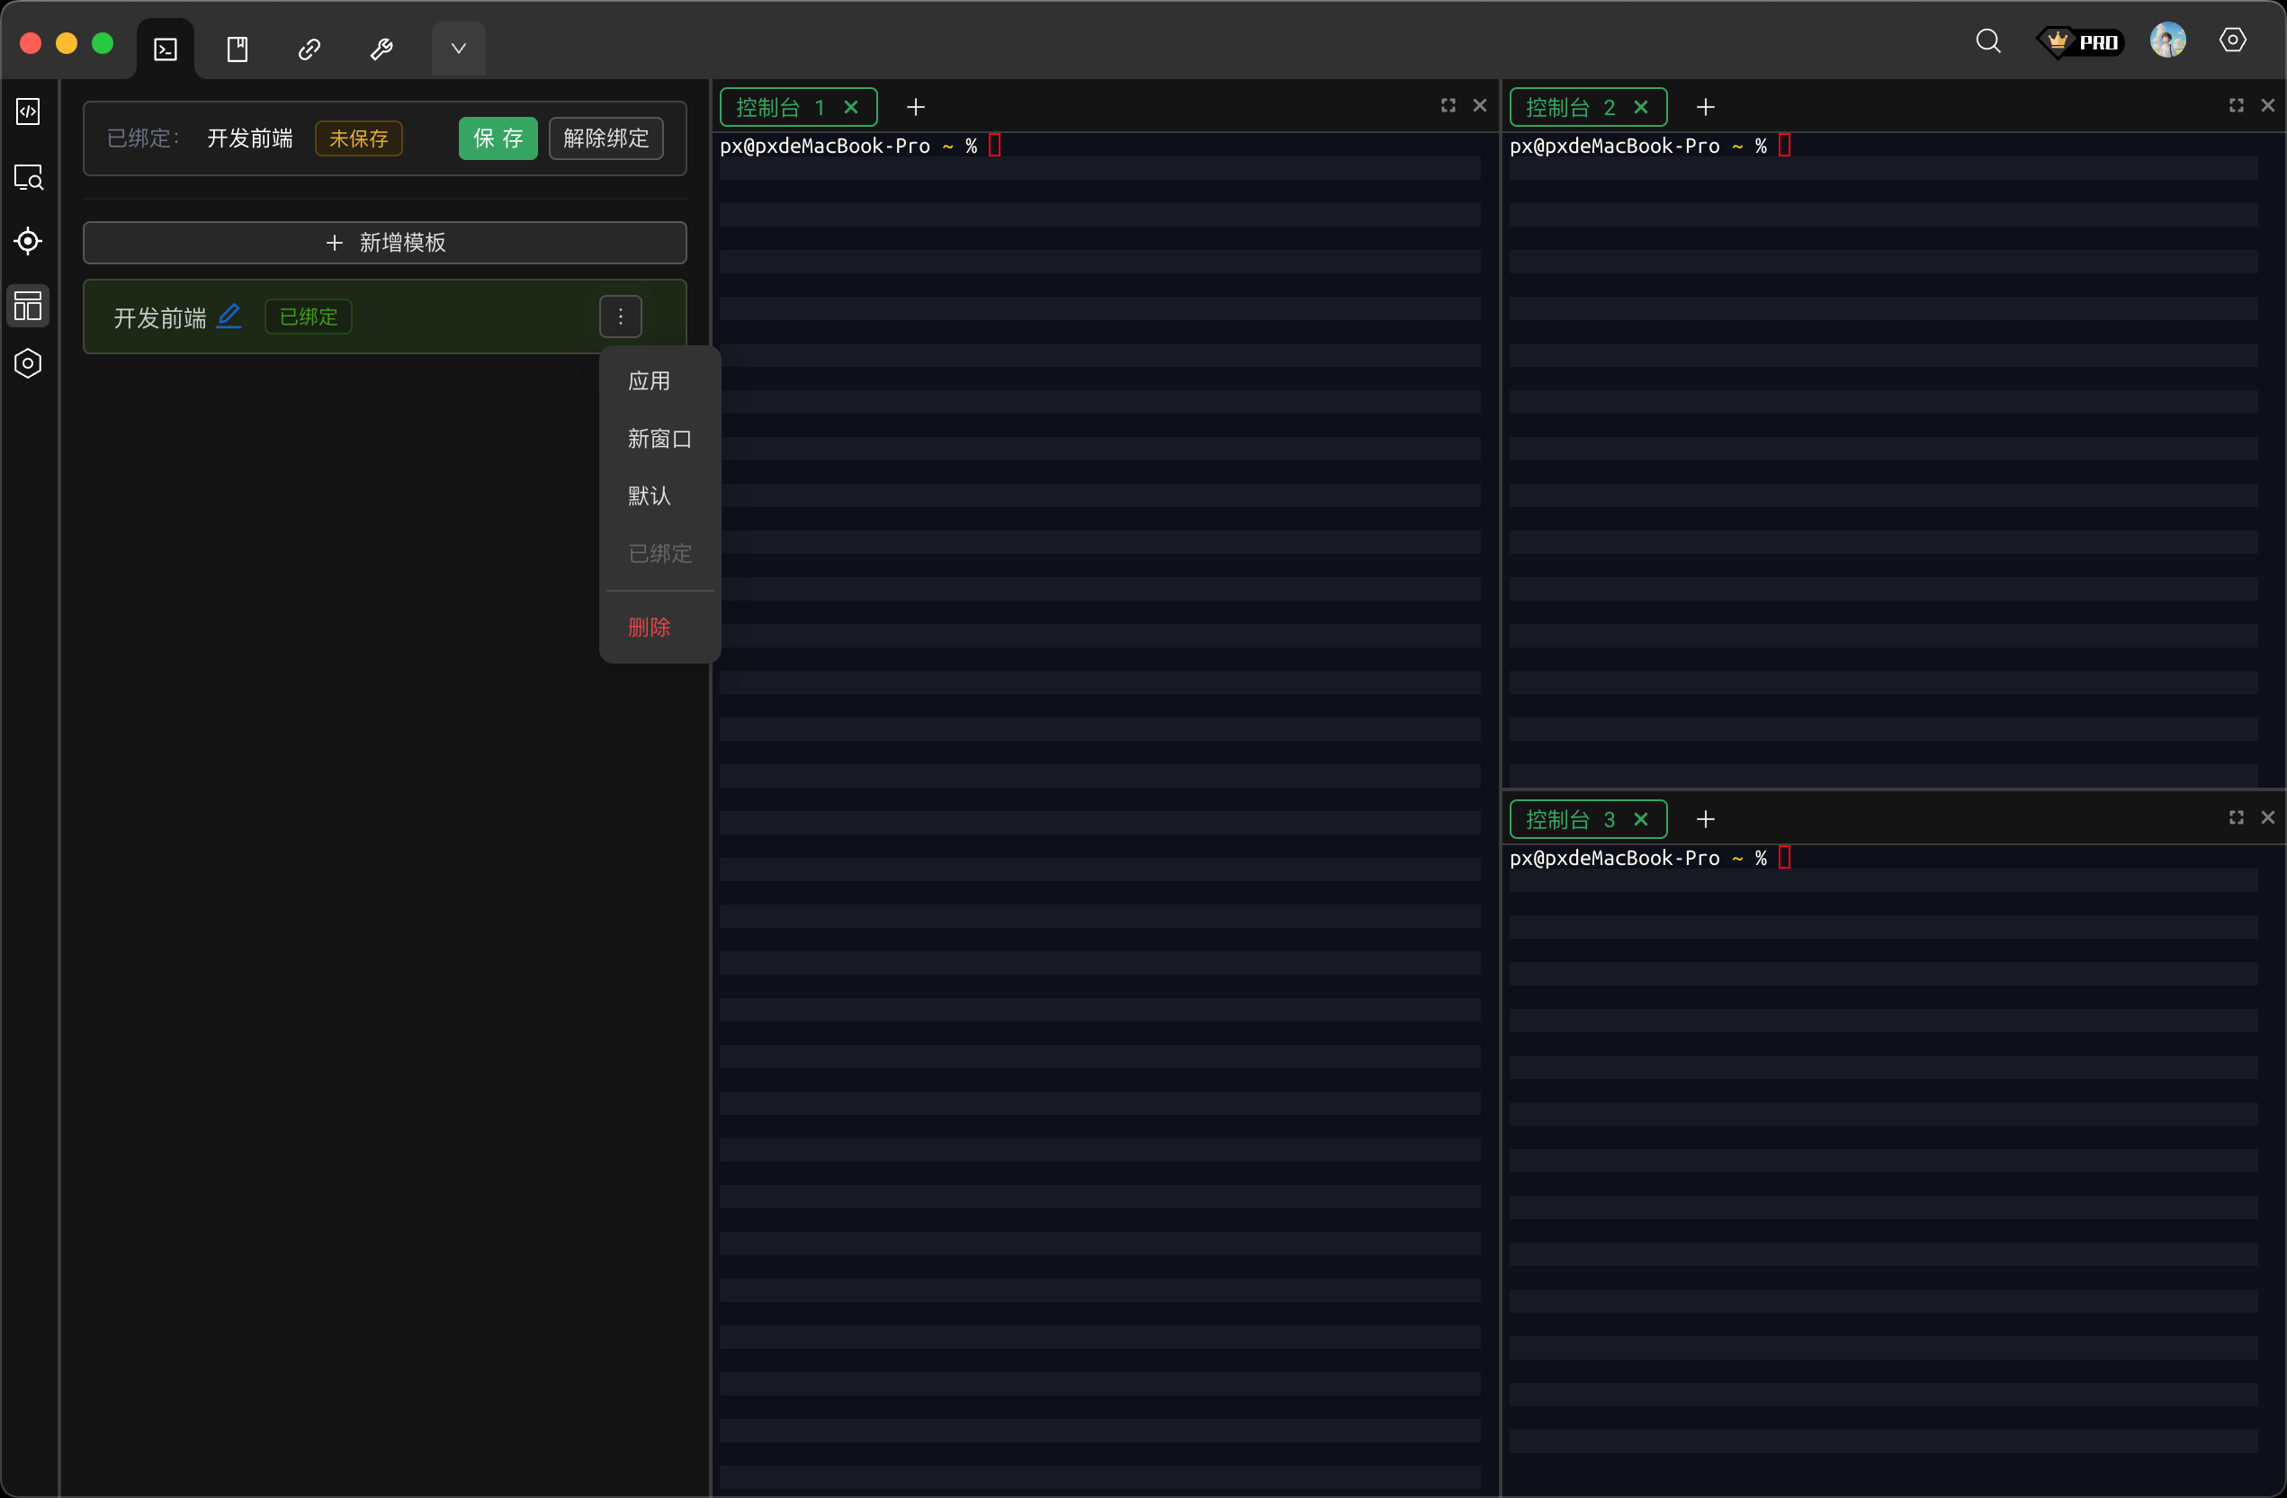
Task: Click the green 保存 button
Action: coord(498,138)
